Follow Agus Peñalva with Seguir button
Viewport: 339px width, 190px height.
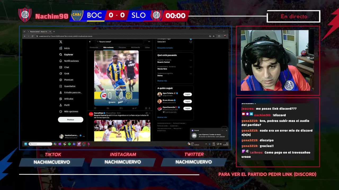(188, 94)
